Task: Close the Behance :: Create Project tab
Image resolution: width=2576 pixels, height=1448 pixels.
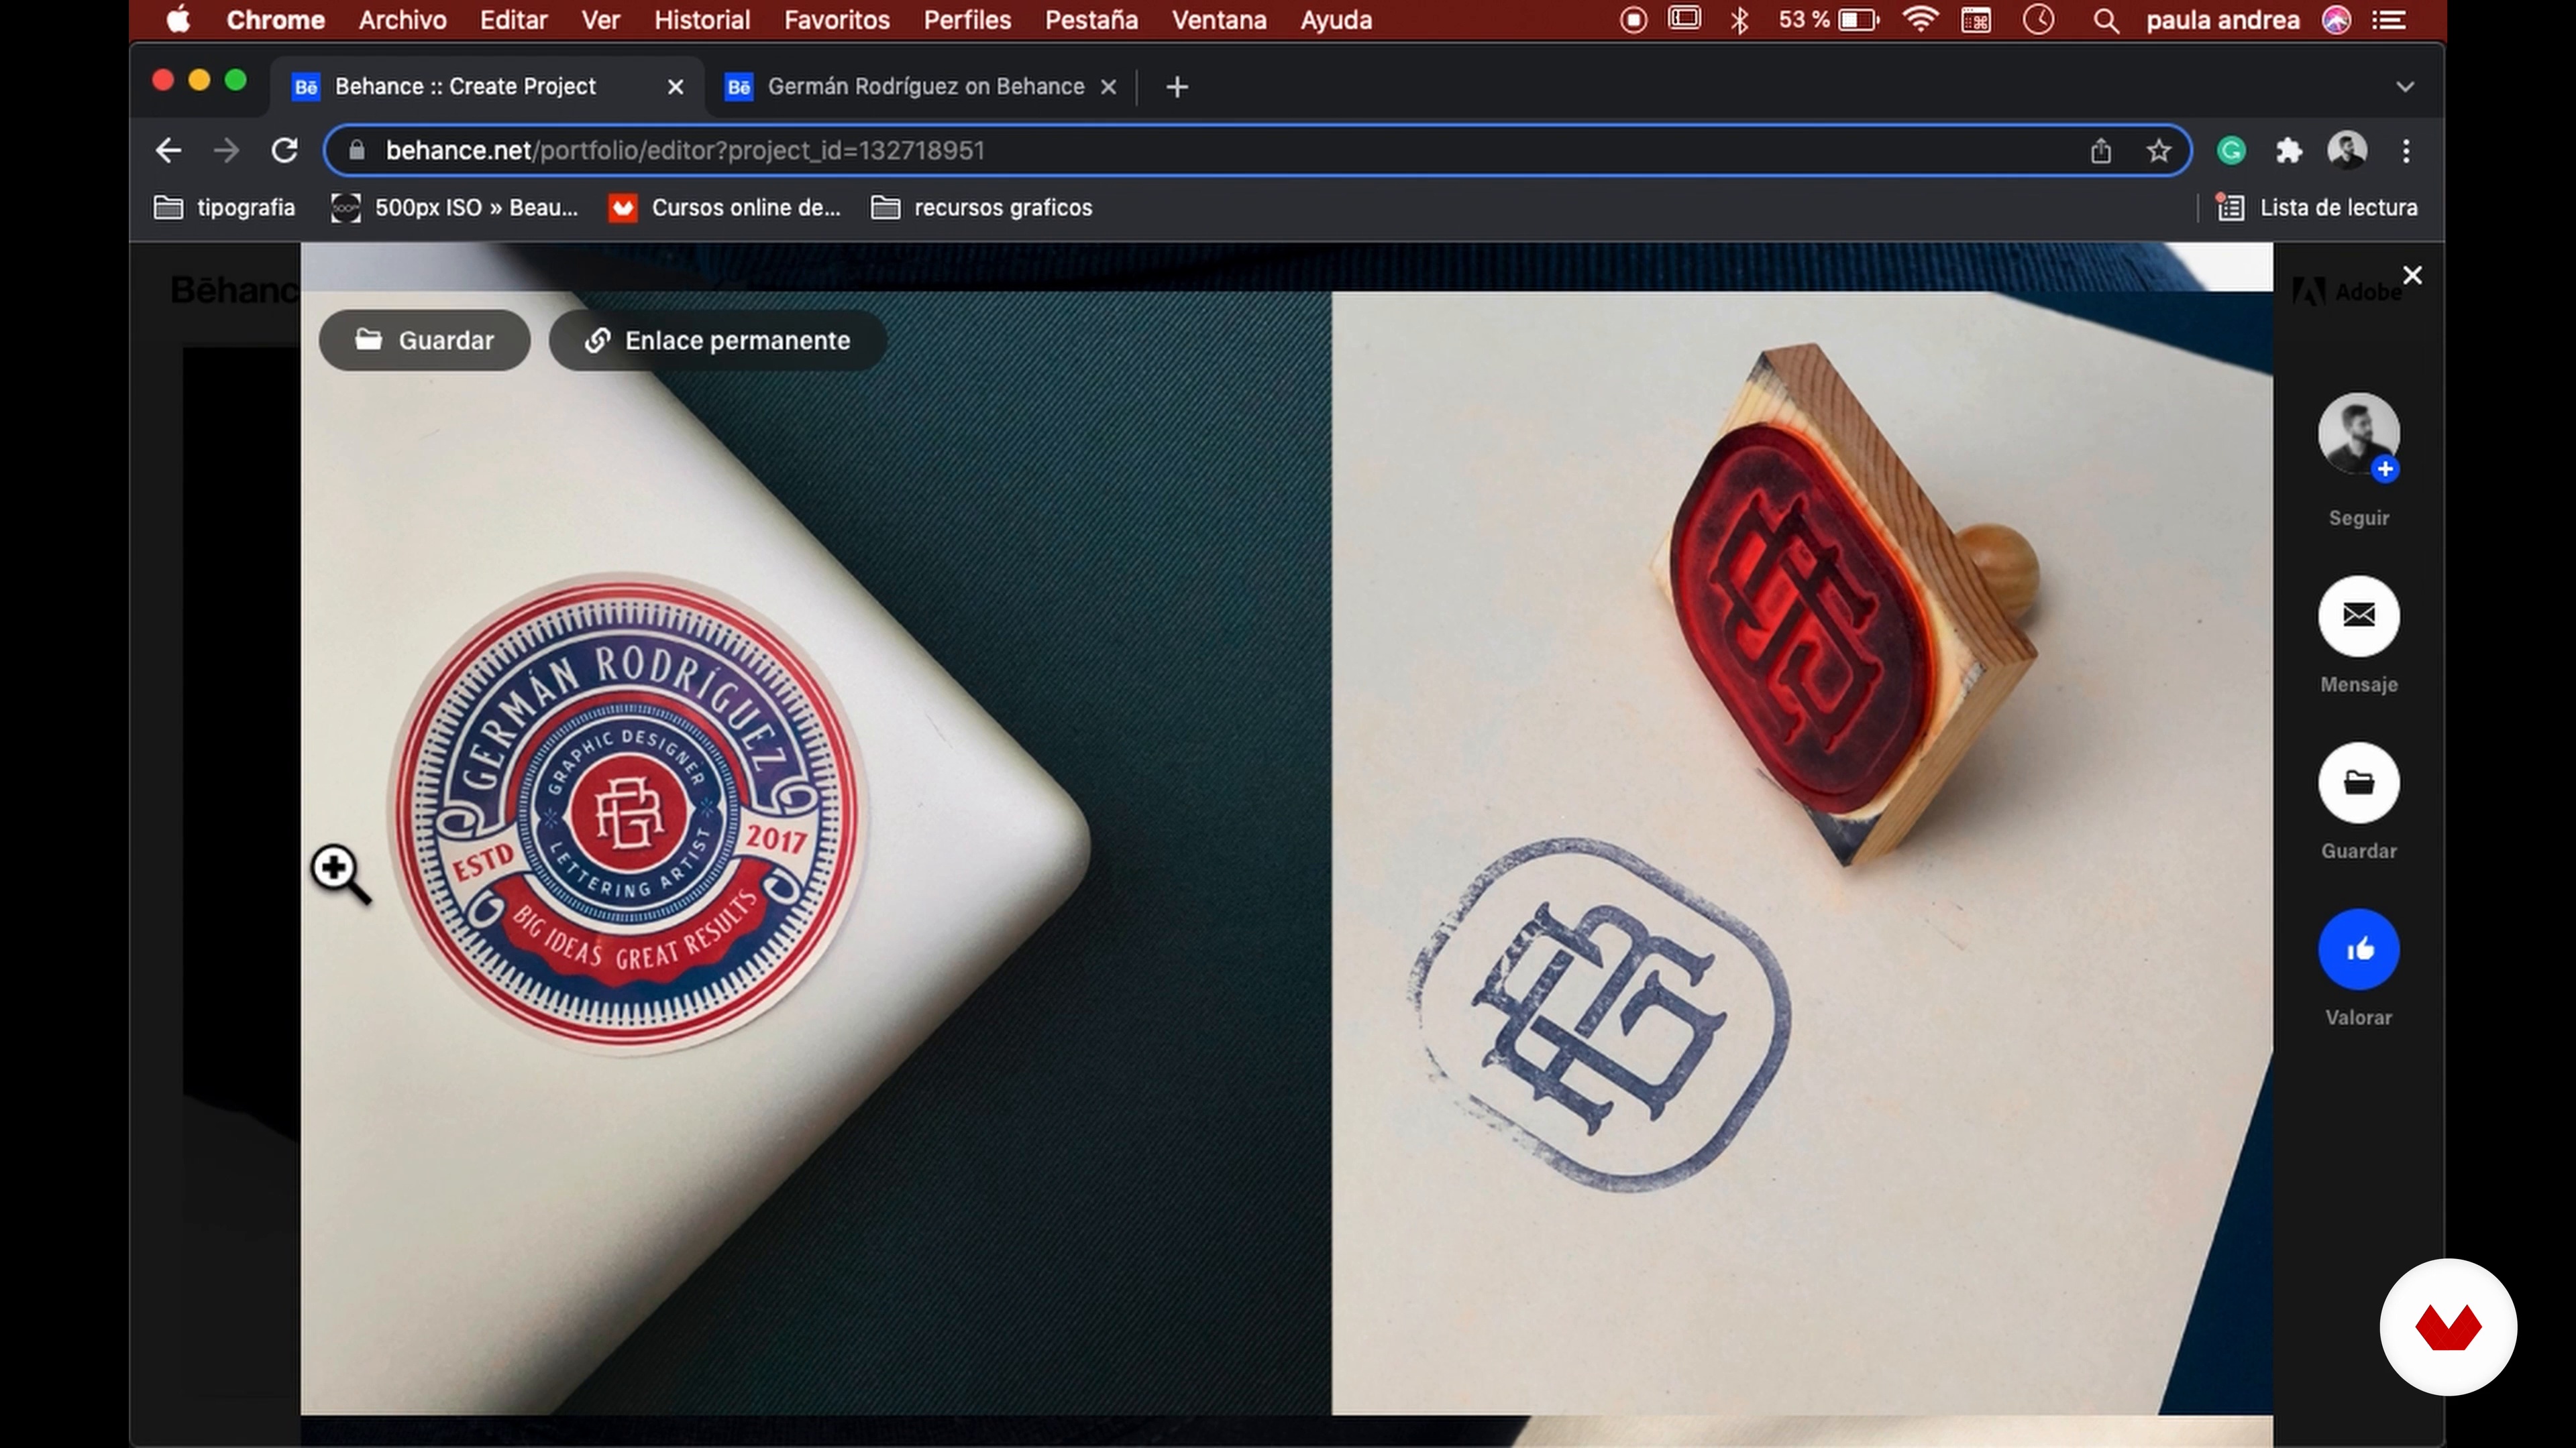Action: (675, 87)
